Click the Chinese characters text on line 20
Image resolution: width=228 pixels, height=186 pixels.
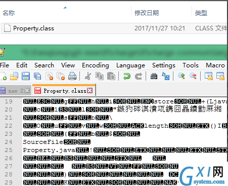point(169,109)
